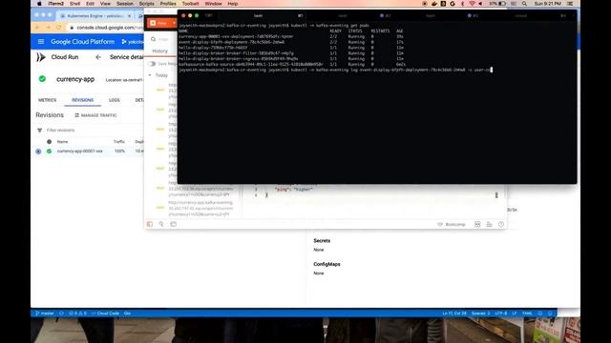Viewport: 611px width, 343px height.
Task: Toggle the Save Responses switch in Postman
Action: (152, 64)
